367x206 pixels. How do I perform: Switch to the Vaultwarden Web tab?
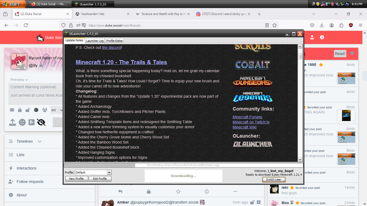point(102,14)
